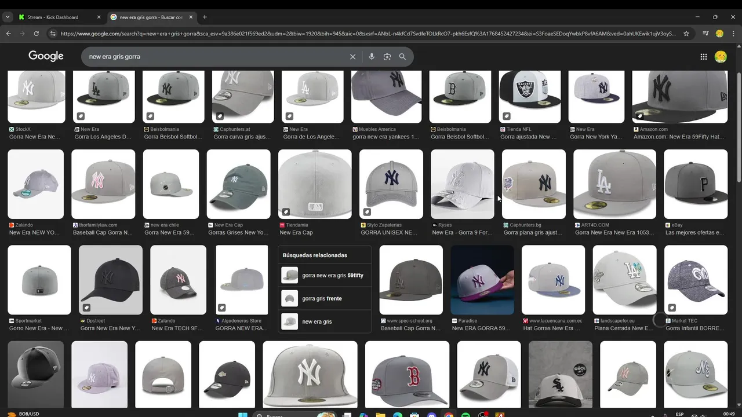Click product tag icon on Algodoneros Store thumbnail
Viewport: 742px width, 417px height.
pos(221,308)
